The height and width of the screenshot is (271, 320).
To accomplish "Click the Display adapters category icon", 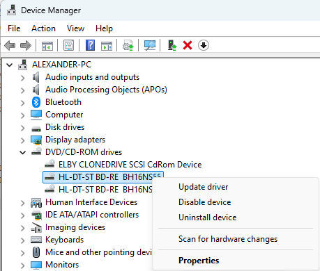I will 36,140.
